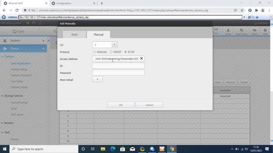Click the background Auto button

[218, 82]
